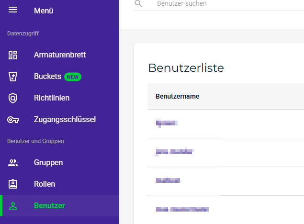Click the Gruppen people icon

point(13,163)
